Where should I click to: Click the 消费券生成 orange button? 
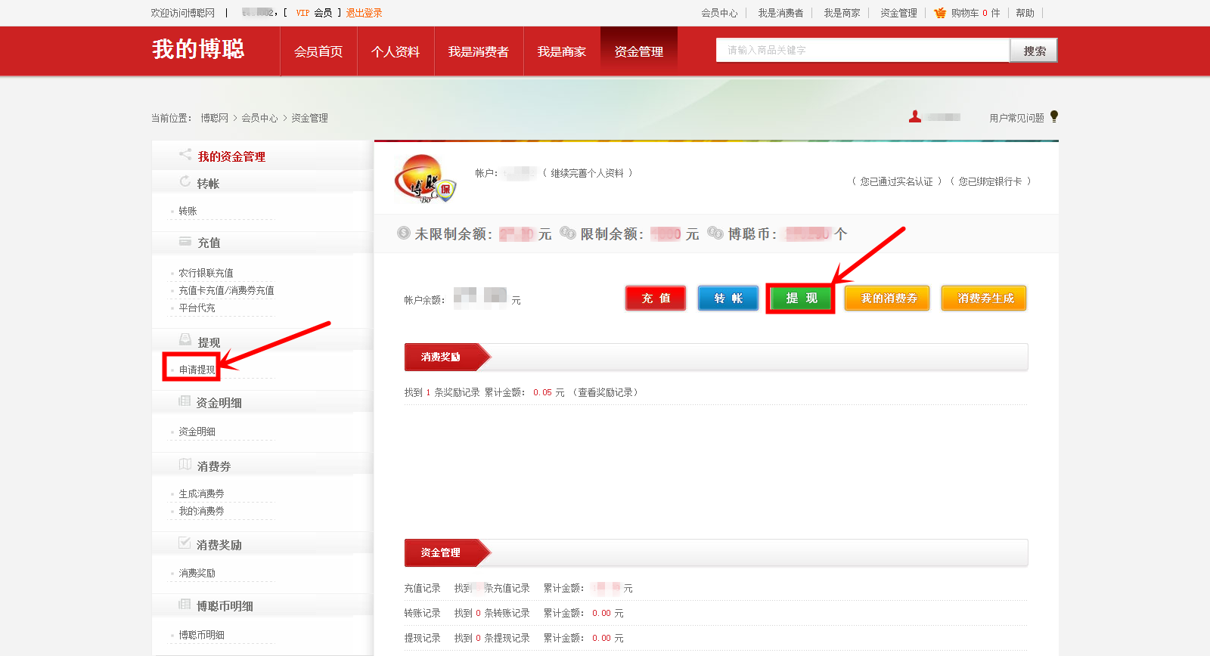coord(984,299)
